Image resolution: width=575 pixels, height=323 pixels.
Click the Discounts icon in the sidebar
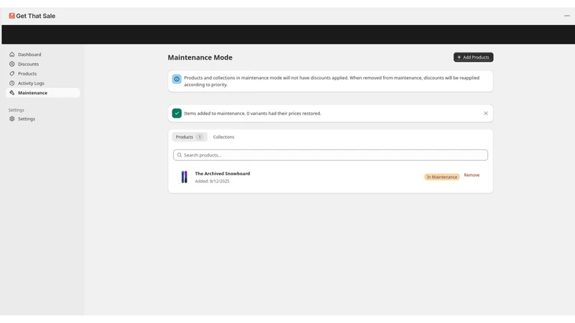(12, 64)
